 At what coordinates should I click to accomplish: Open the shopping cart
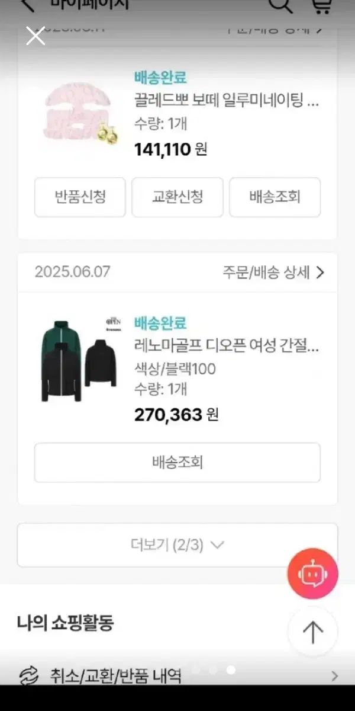pos(321,5)
